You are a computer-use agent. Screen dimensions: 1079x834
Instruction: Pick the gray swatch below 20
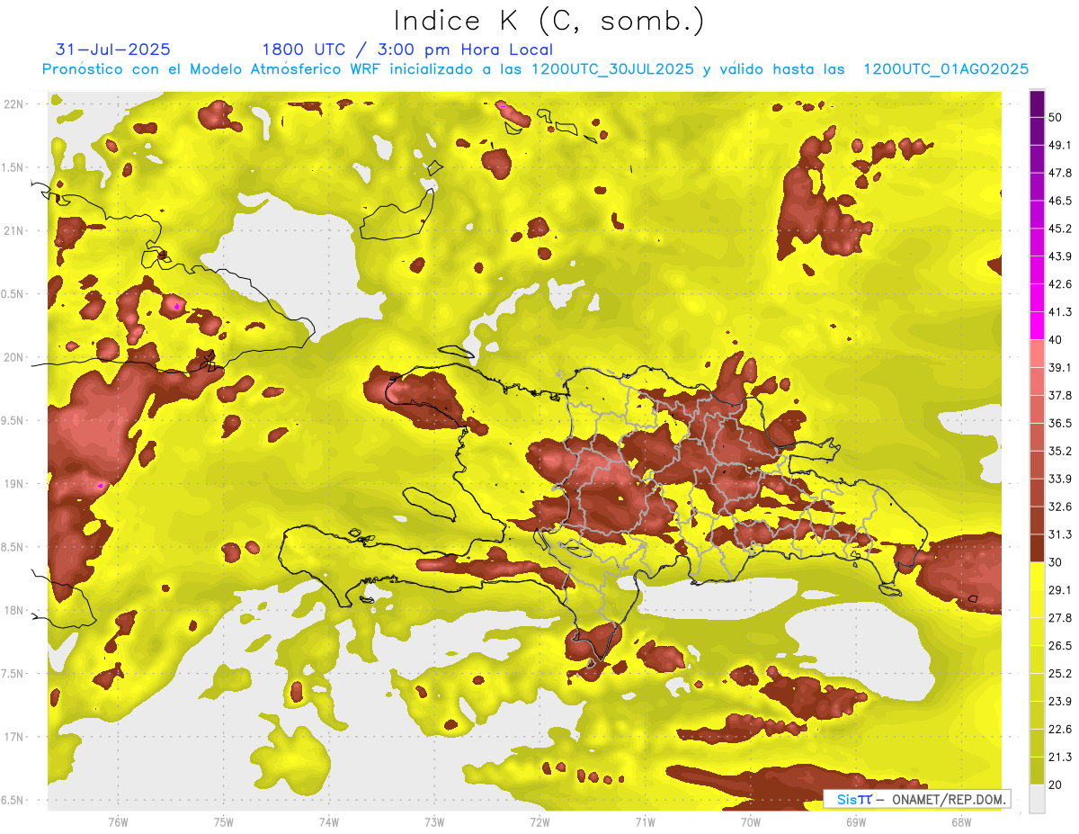coord(1037,799)
